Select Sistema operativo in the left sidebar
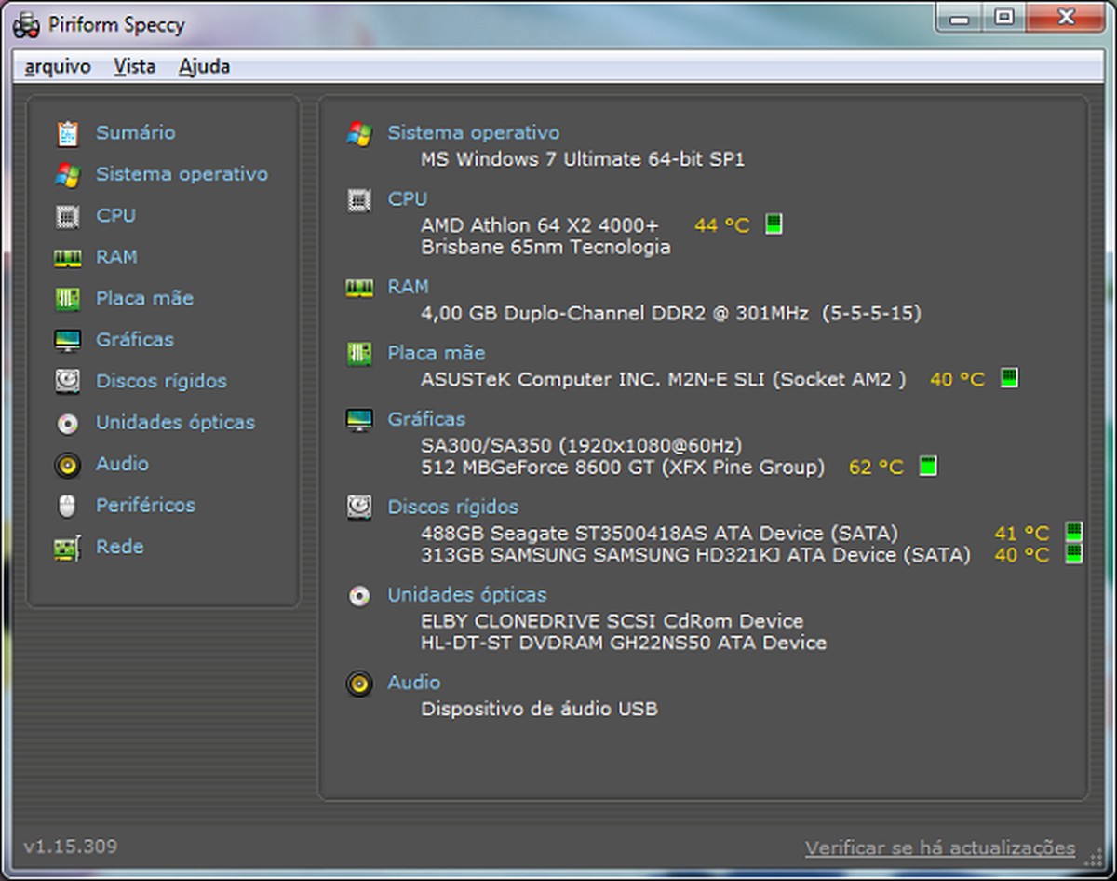This screenshot has width=1117, height=881. pos(182,174)
